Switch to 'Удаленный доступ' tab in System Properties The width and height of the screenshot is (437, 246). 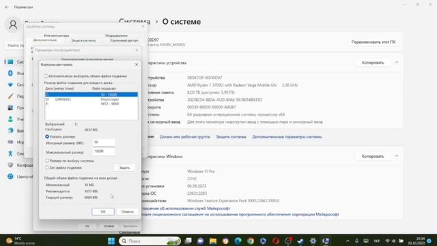point(124,40)
